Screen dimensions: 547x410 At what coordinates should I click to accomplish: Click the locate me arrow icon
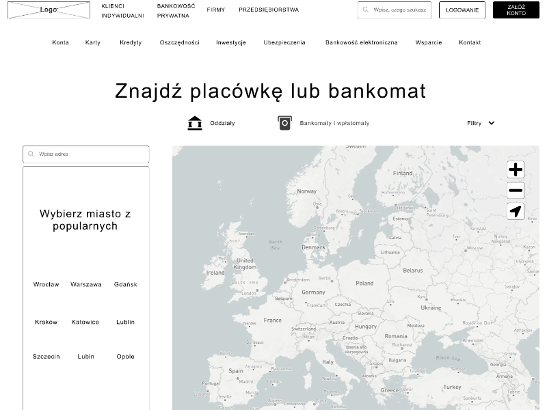pyautogui.click(x=516, y=211)
